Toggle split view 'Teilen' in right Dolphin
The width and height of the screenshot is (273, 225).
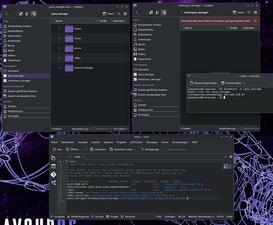(238, 12)
